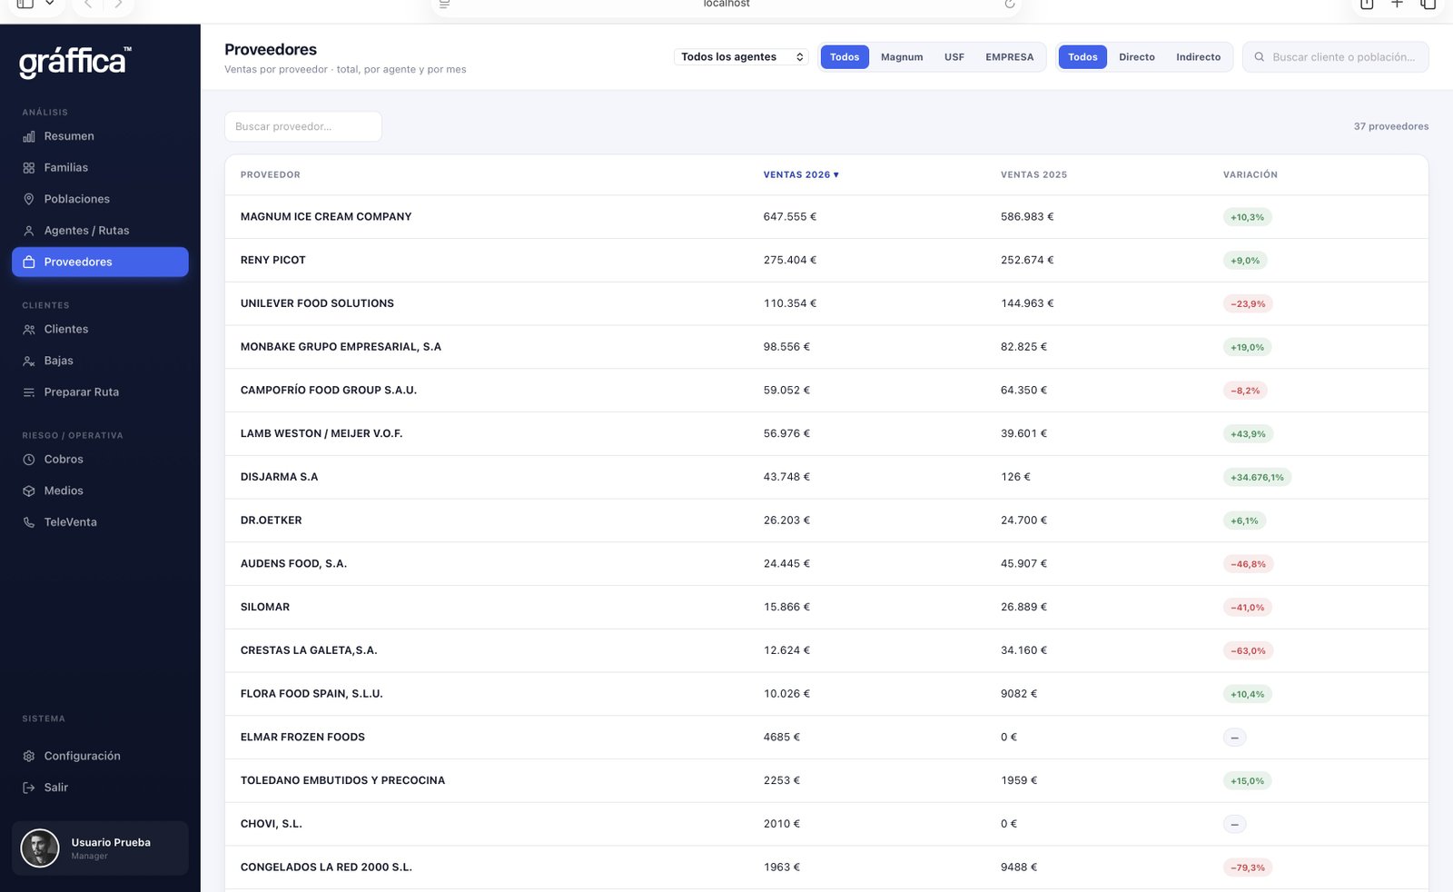The image size is (1453, 892).
Task: Switch to Directo sales filter
Action: click(x=1137, y=57)
